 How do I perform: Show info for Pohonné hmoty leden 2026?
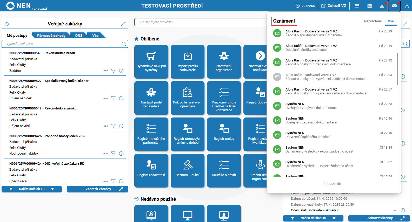click(x=121, y=154)
